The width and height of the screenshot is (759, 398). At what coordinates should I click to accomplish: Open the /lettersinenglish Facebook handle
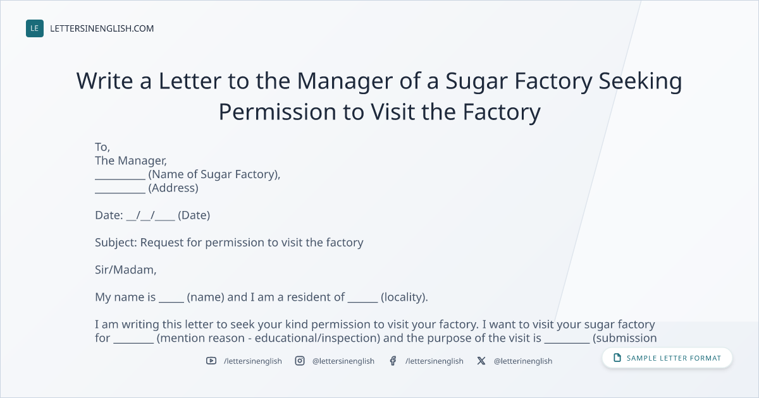tap(435, 361)
